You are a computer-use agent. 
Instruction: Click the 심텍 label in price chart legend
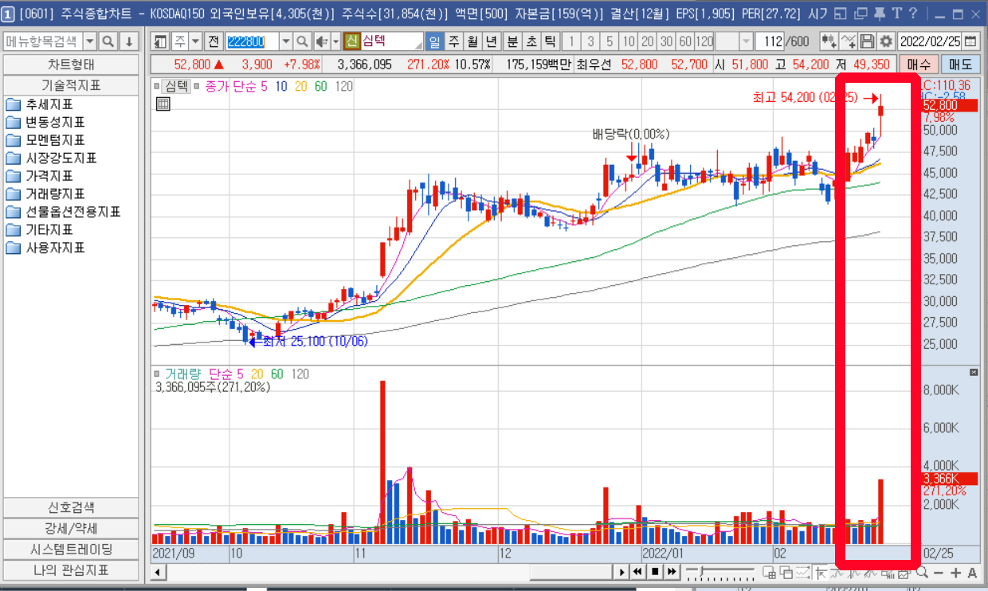click(x=176, y=86)
